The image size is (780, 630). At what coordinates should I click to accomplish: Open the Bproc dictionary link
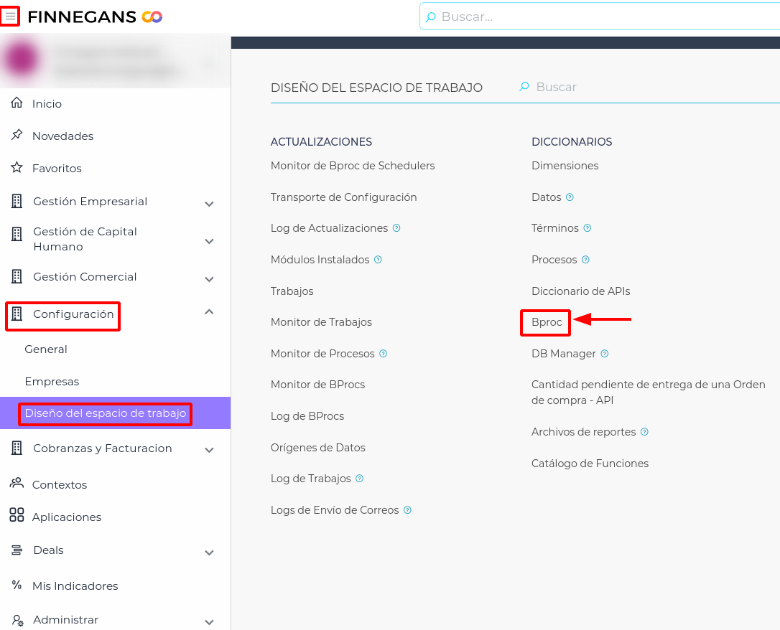click(x=547, y=322)
